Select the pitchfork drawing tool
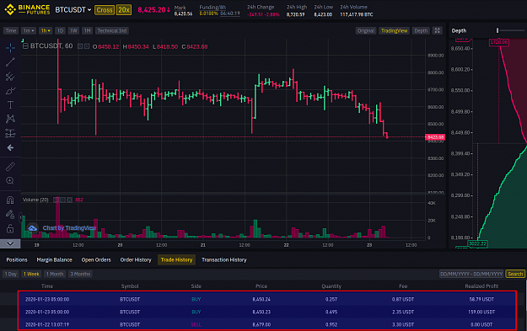This screenshot has width=527, height=331. 10,77
